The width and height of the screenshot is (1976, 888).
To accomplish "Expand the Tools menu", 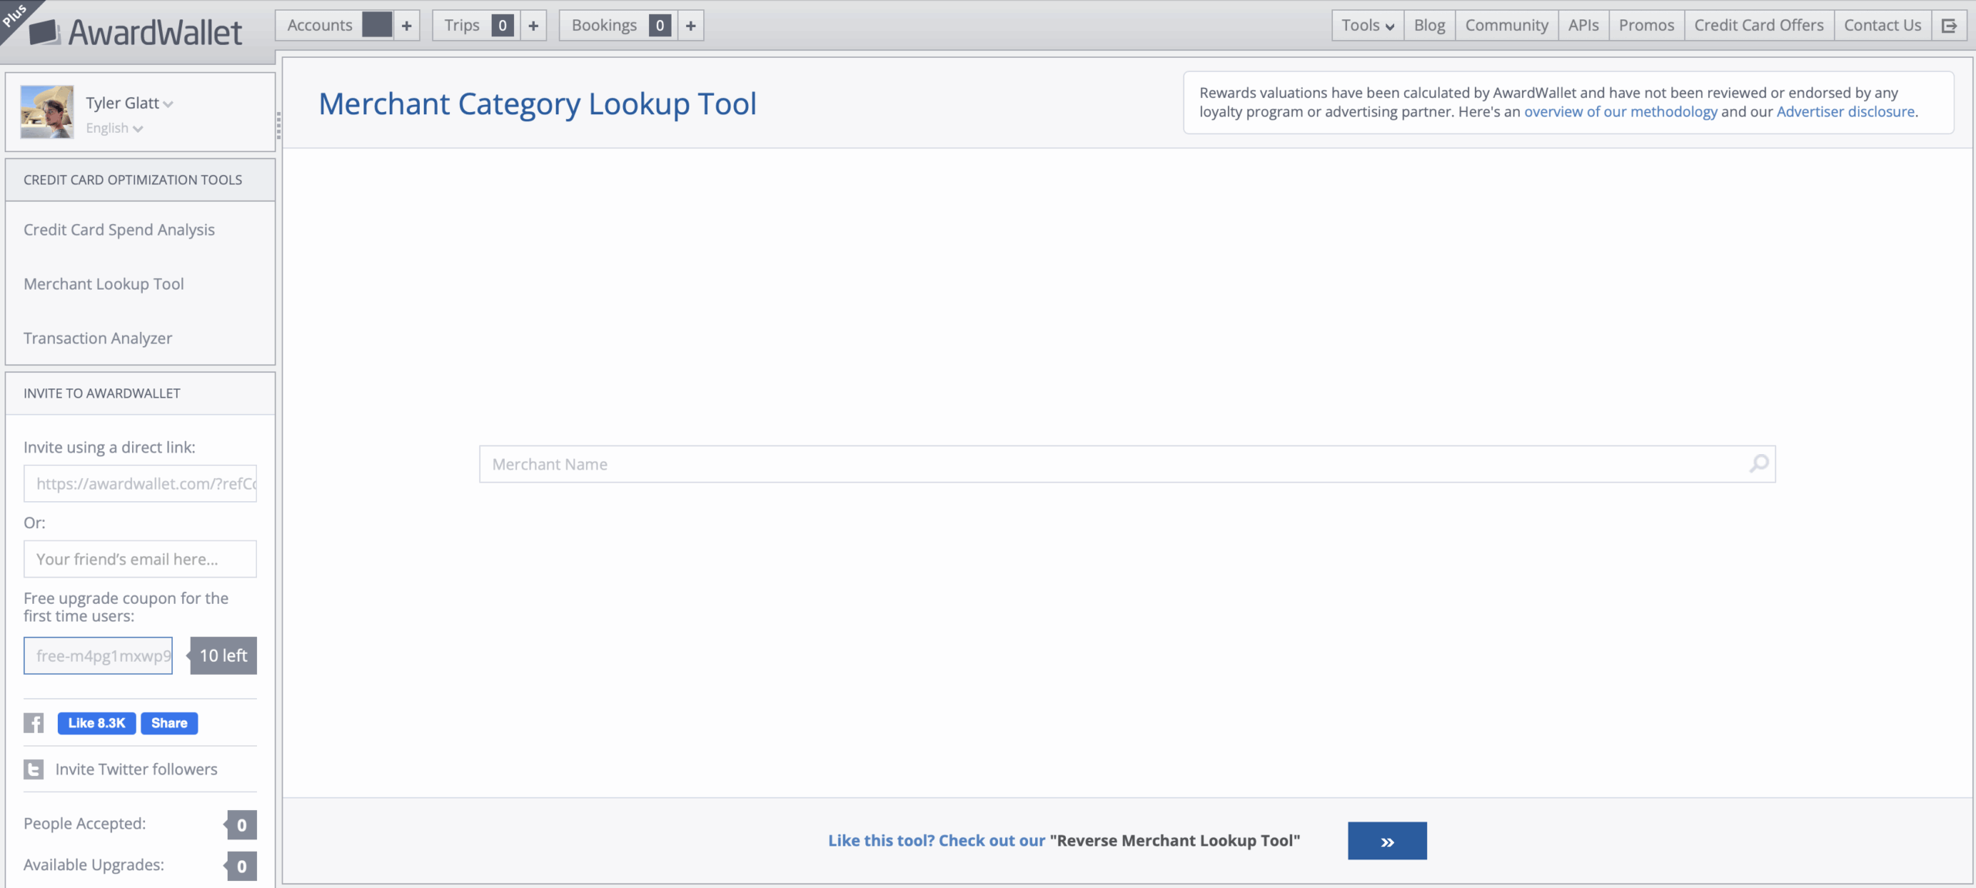I will point(1368,25).
